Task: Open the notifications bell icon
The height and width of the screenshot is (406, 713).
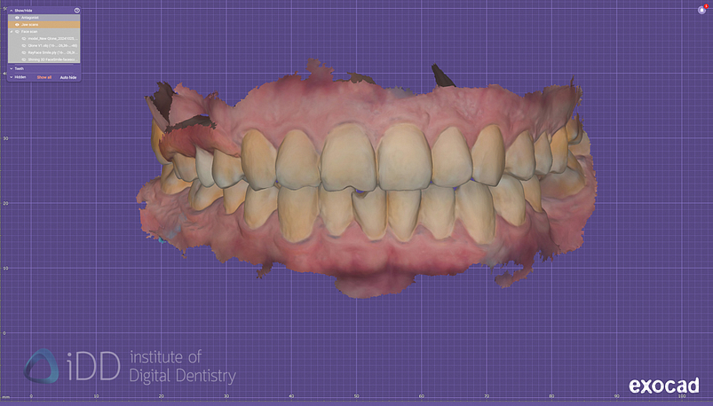Action: tap(701, 10)
